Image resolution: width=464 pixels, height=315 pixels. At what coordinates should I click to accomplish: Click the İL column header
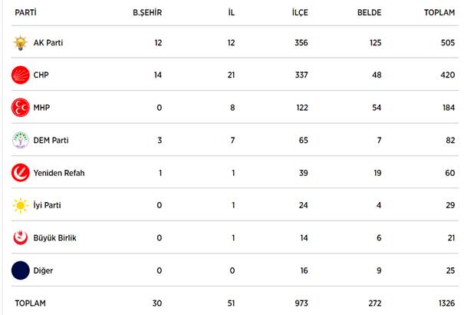(x=232, y=12)
